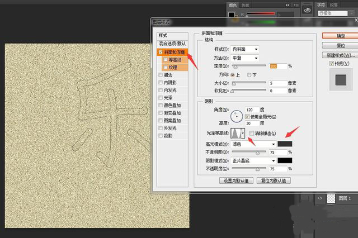Hide 图层 1 using the eye icon
The image size is (358, 238).
321,198
